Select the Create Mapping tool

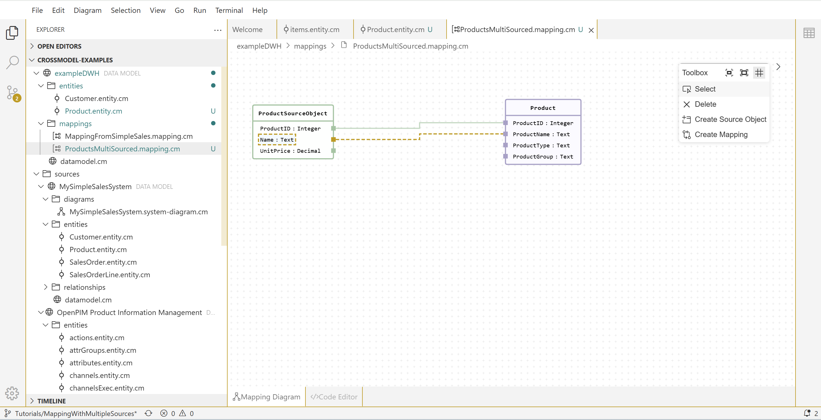(x=721, y=134)
